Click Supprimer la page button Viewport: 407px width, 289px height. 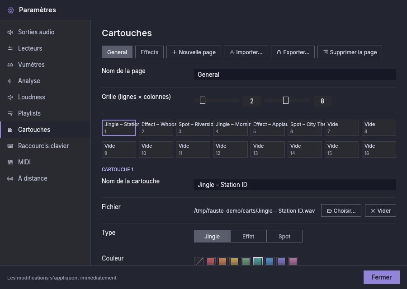click(x=350, y=52)
